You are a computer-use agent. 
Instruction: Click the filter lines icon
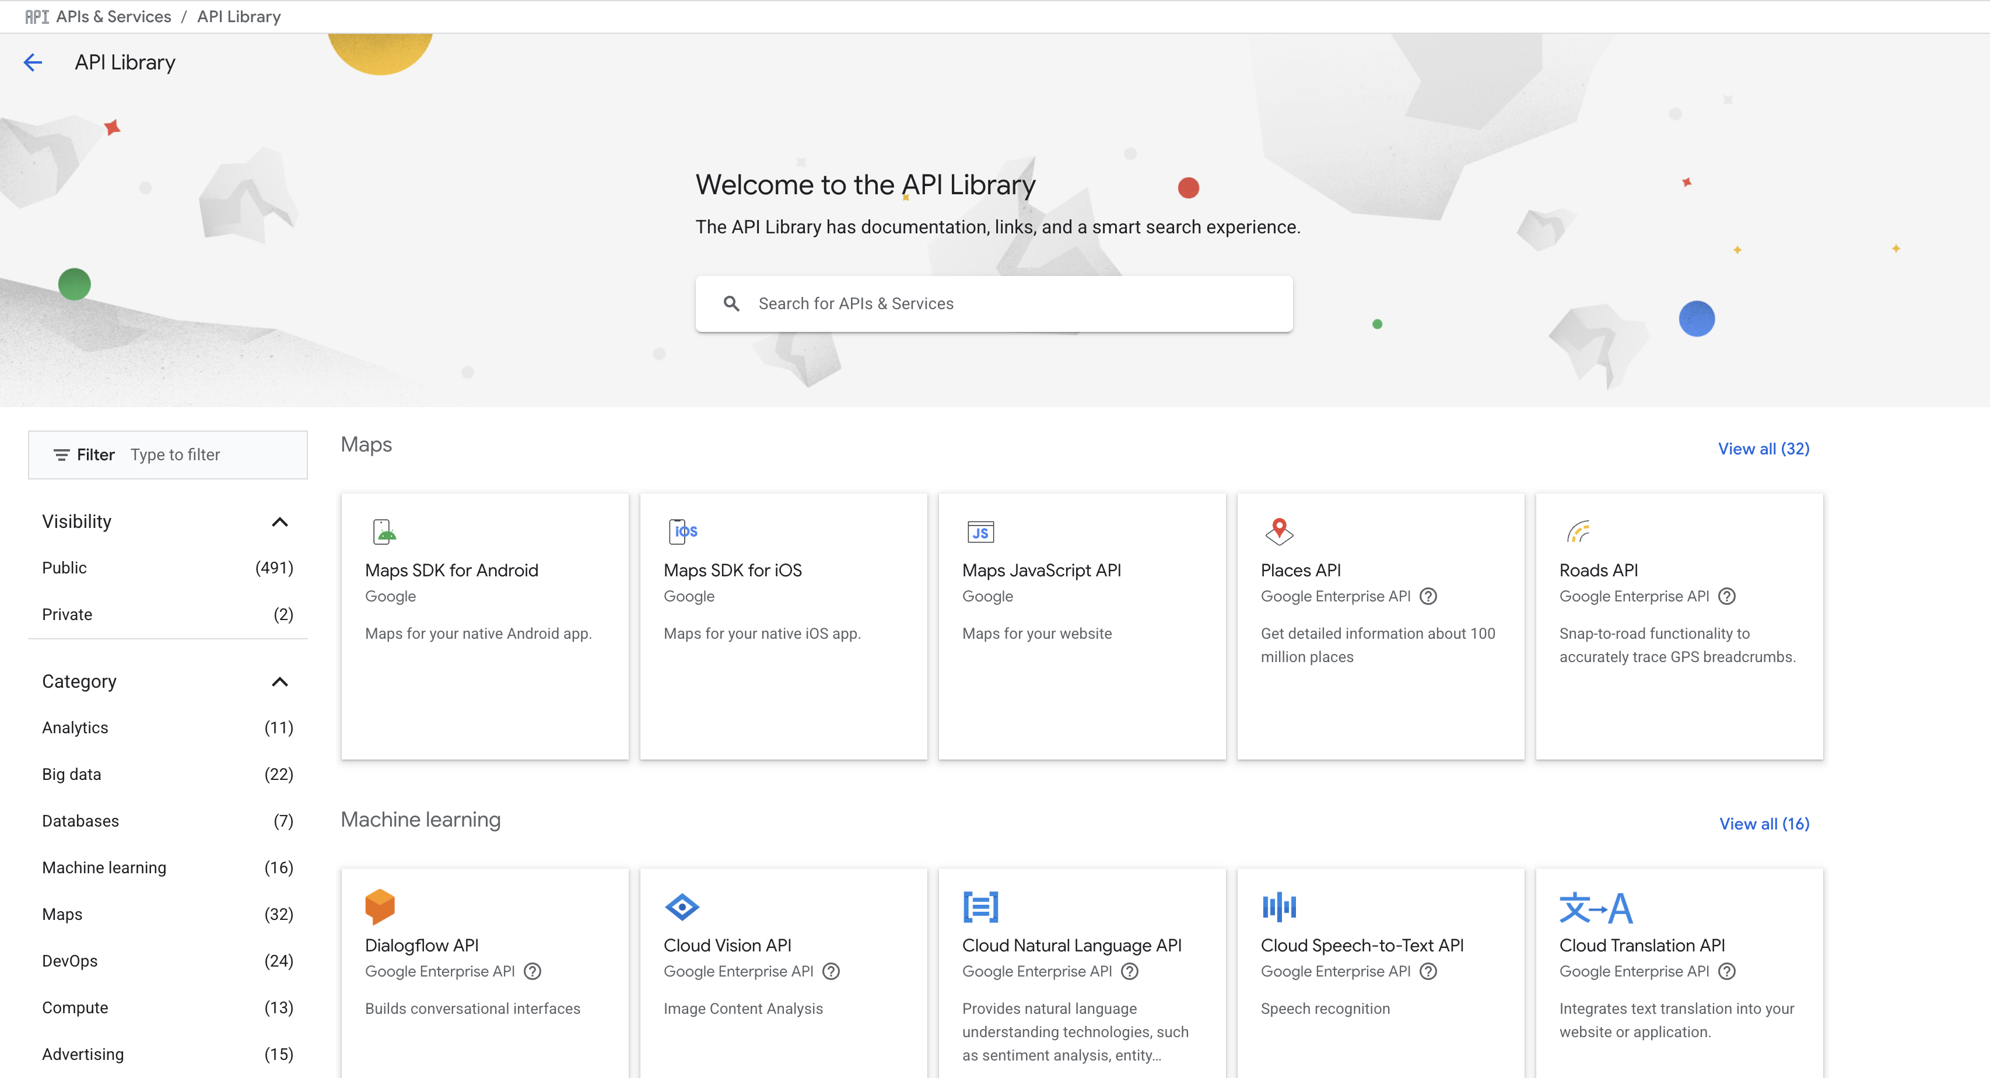click(61, 455)
